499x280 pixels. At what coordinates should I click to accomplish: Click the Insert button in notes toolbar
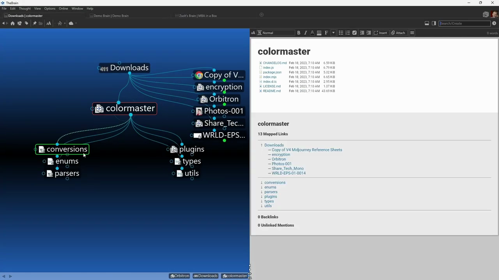380,33
